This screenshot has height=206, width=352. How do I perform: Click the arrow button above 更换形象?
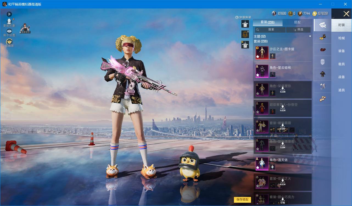[9, 14]
